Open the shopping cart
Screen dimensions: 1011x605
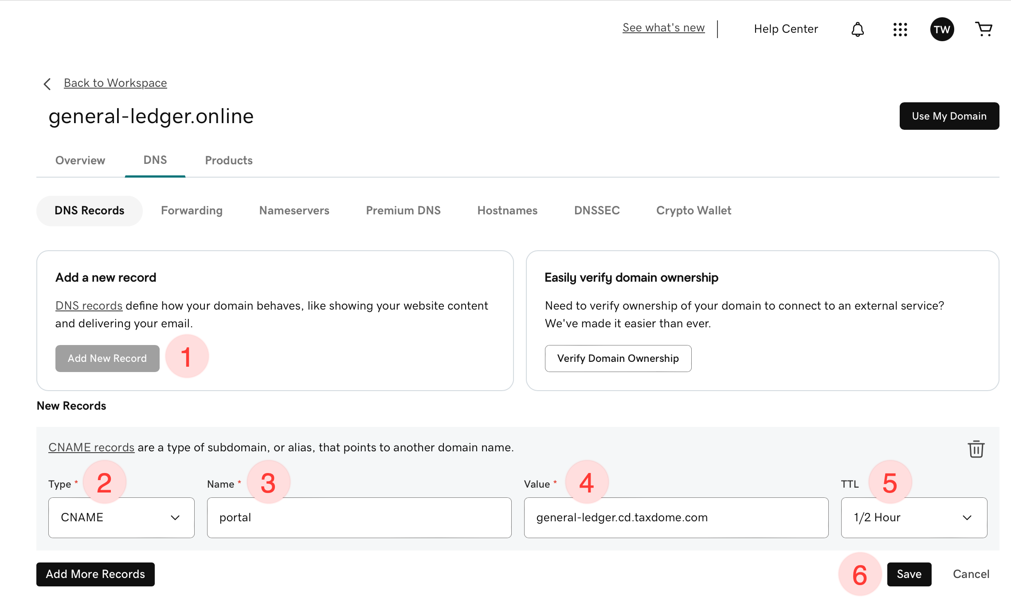[x=984, y=29]
